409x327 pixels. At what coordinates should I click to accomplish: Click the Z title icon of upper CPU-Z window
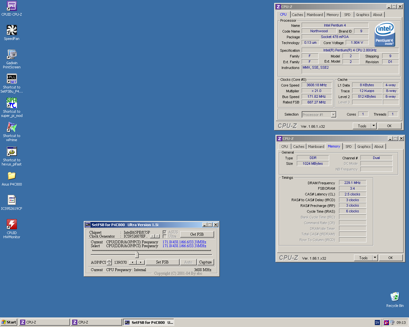pos(278,7)
